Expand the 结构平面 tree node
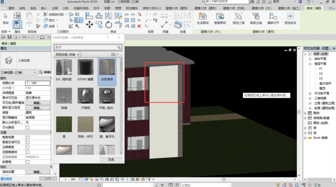 pyautogui.click(x=310, y=59)
